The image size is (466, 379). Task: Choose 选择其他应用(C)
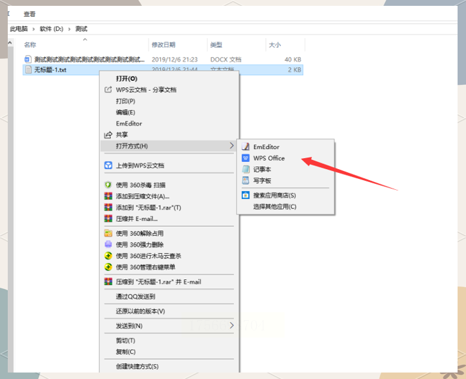point(275,207)
